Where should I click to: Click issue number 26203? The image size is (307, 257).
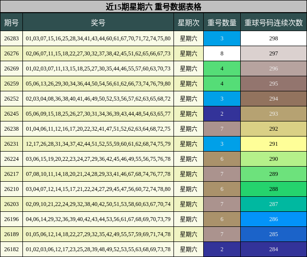coord(11,204)
